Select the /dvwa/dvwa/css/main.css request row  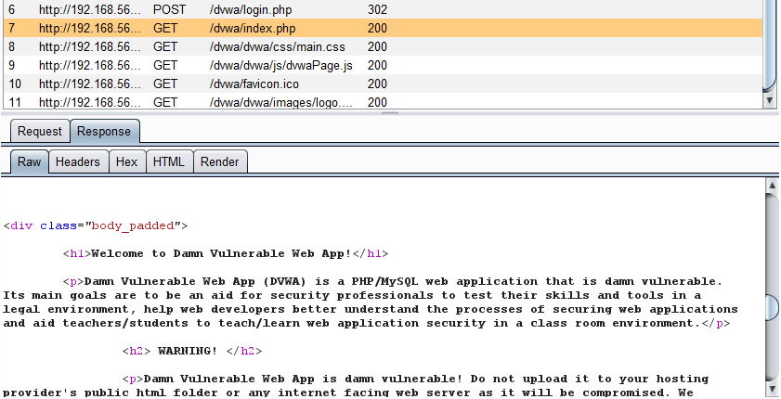pos(383,46)
